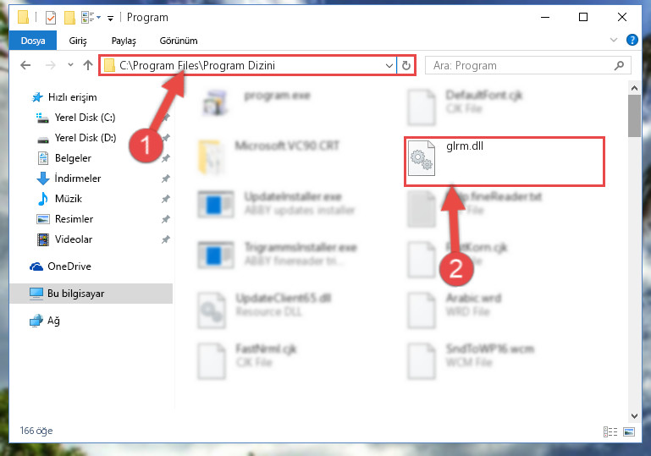Select Bu bilgisayar in navigation pane
651x456 pixels.
[91, 294]
